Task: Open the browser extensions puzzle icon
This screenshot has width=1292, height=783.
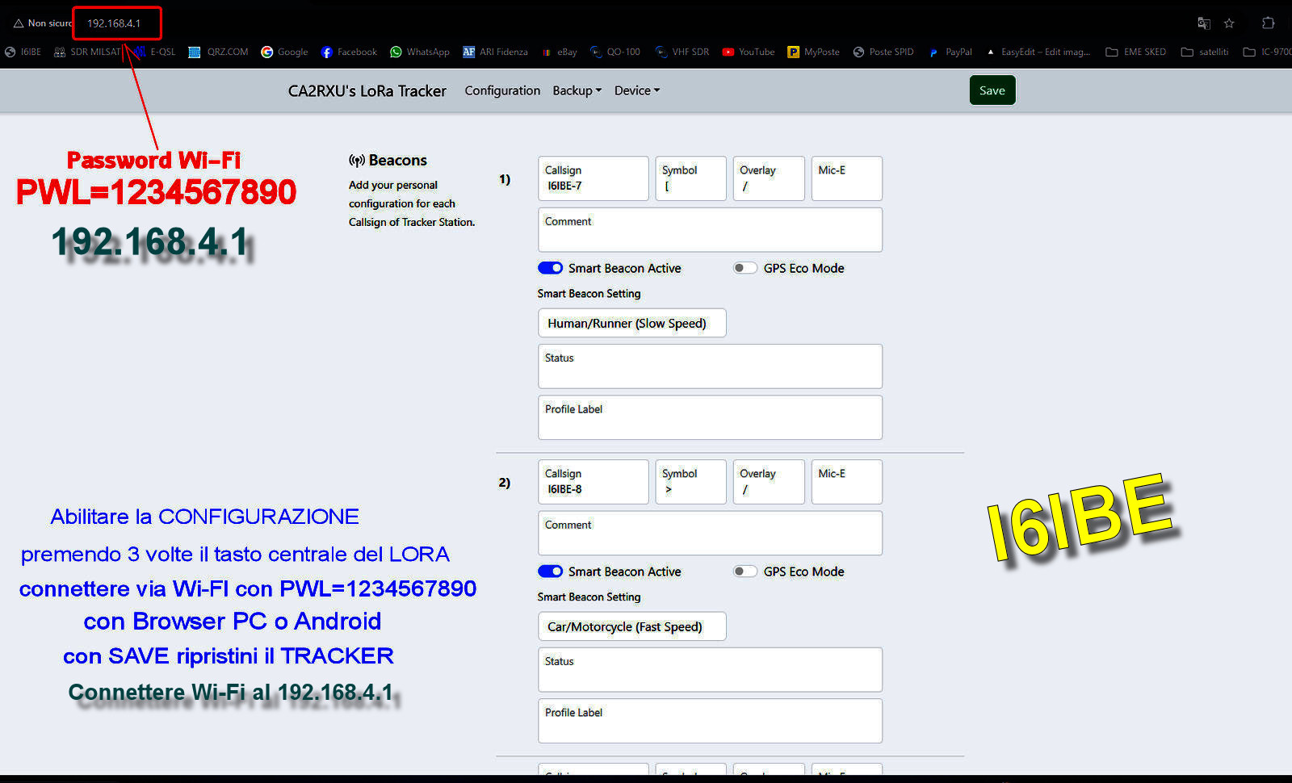Action: 1268,23
